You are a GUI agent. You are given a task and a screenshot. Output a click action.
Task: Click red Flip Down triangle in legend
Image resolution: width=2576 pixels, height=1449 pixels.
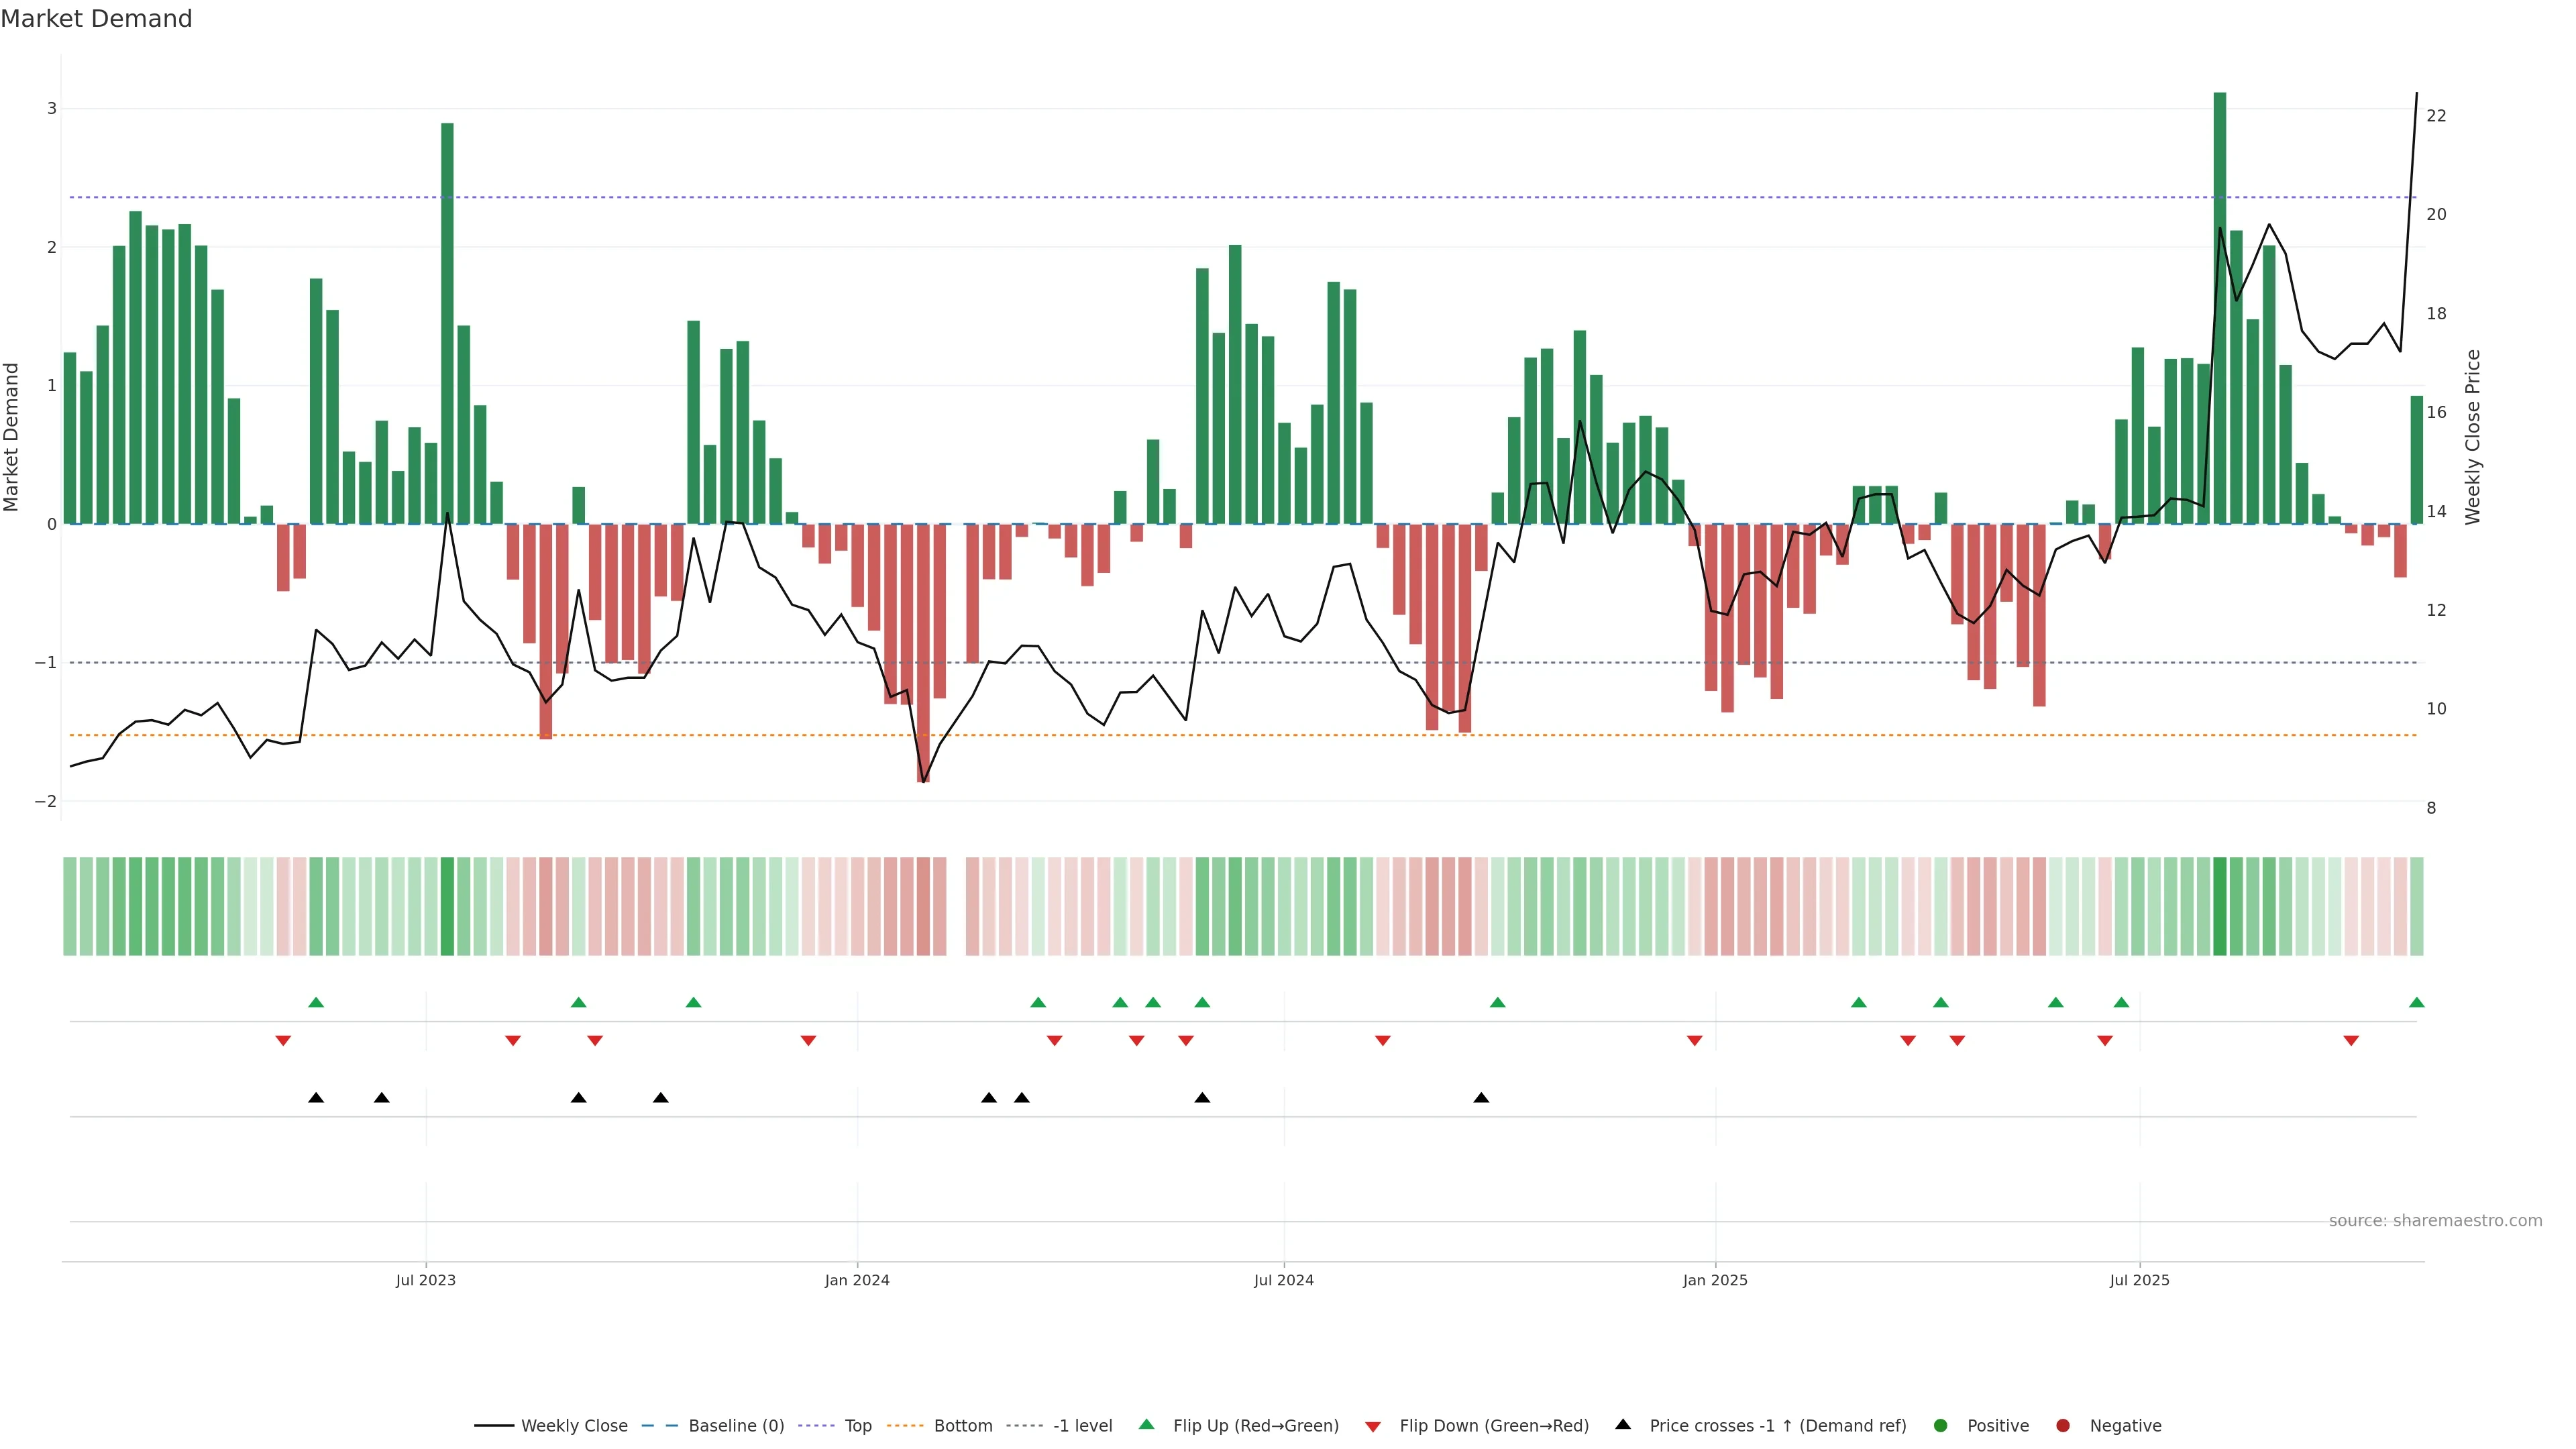[x=1373, y=1426]
